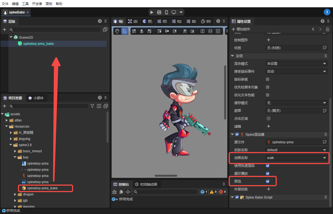The image size is (333, 214).
Task: Click the clear console icon
Action: pos(114,192)
